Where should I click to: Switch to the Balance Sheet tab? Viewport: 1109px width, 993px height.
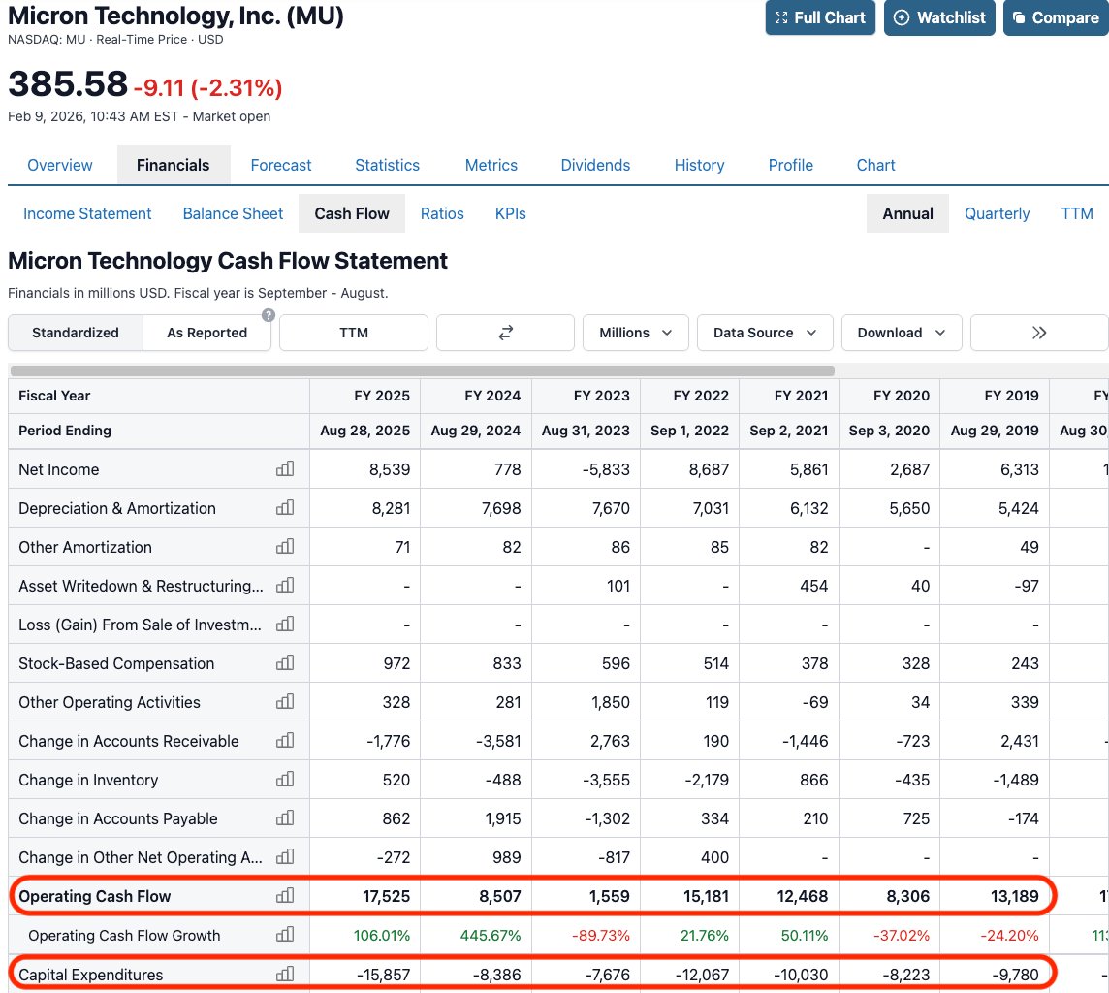pos(233,213)
